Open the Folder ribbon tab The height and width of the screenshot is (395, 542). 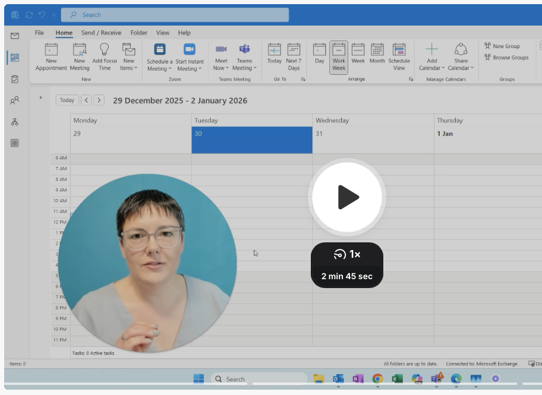[139, 33]
